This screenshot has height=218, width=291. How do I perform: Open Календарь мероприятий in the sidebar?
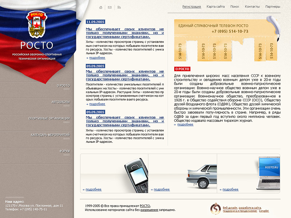point(50,135)
